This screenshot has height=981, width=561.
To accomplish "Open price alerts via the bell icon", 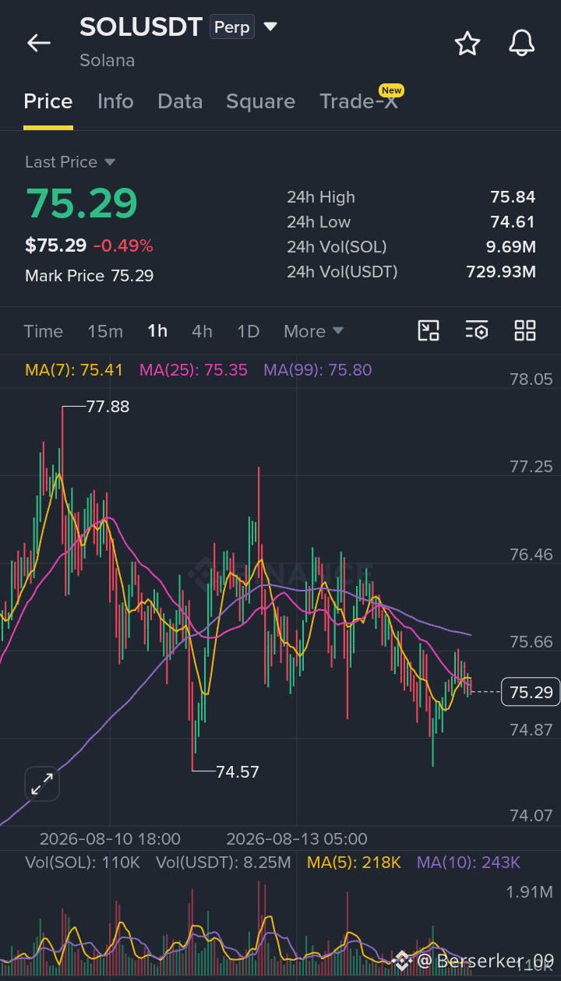I will point(522,43).
